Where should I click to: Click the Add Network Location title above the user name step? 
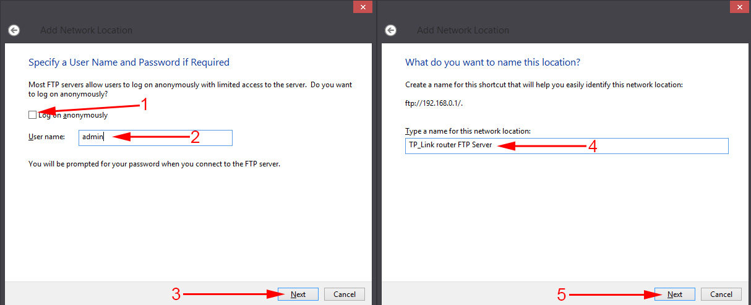point(86,30)
